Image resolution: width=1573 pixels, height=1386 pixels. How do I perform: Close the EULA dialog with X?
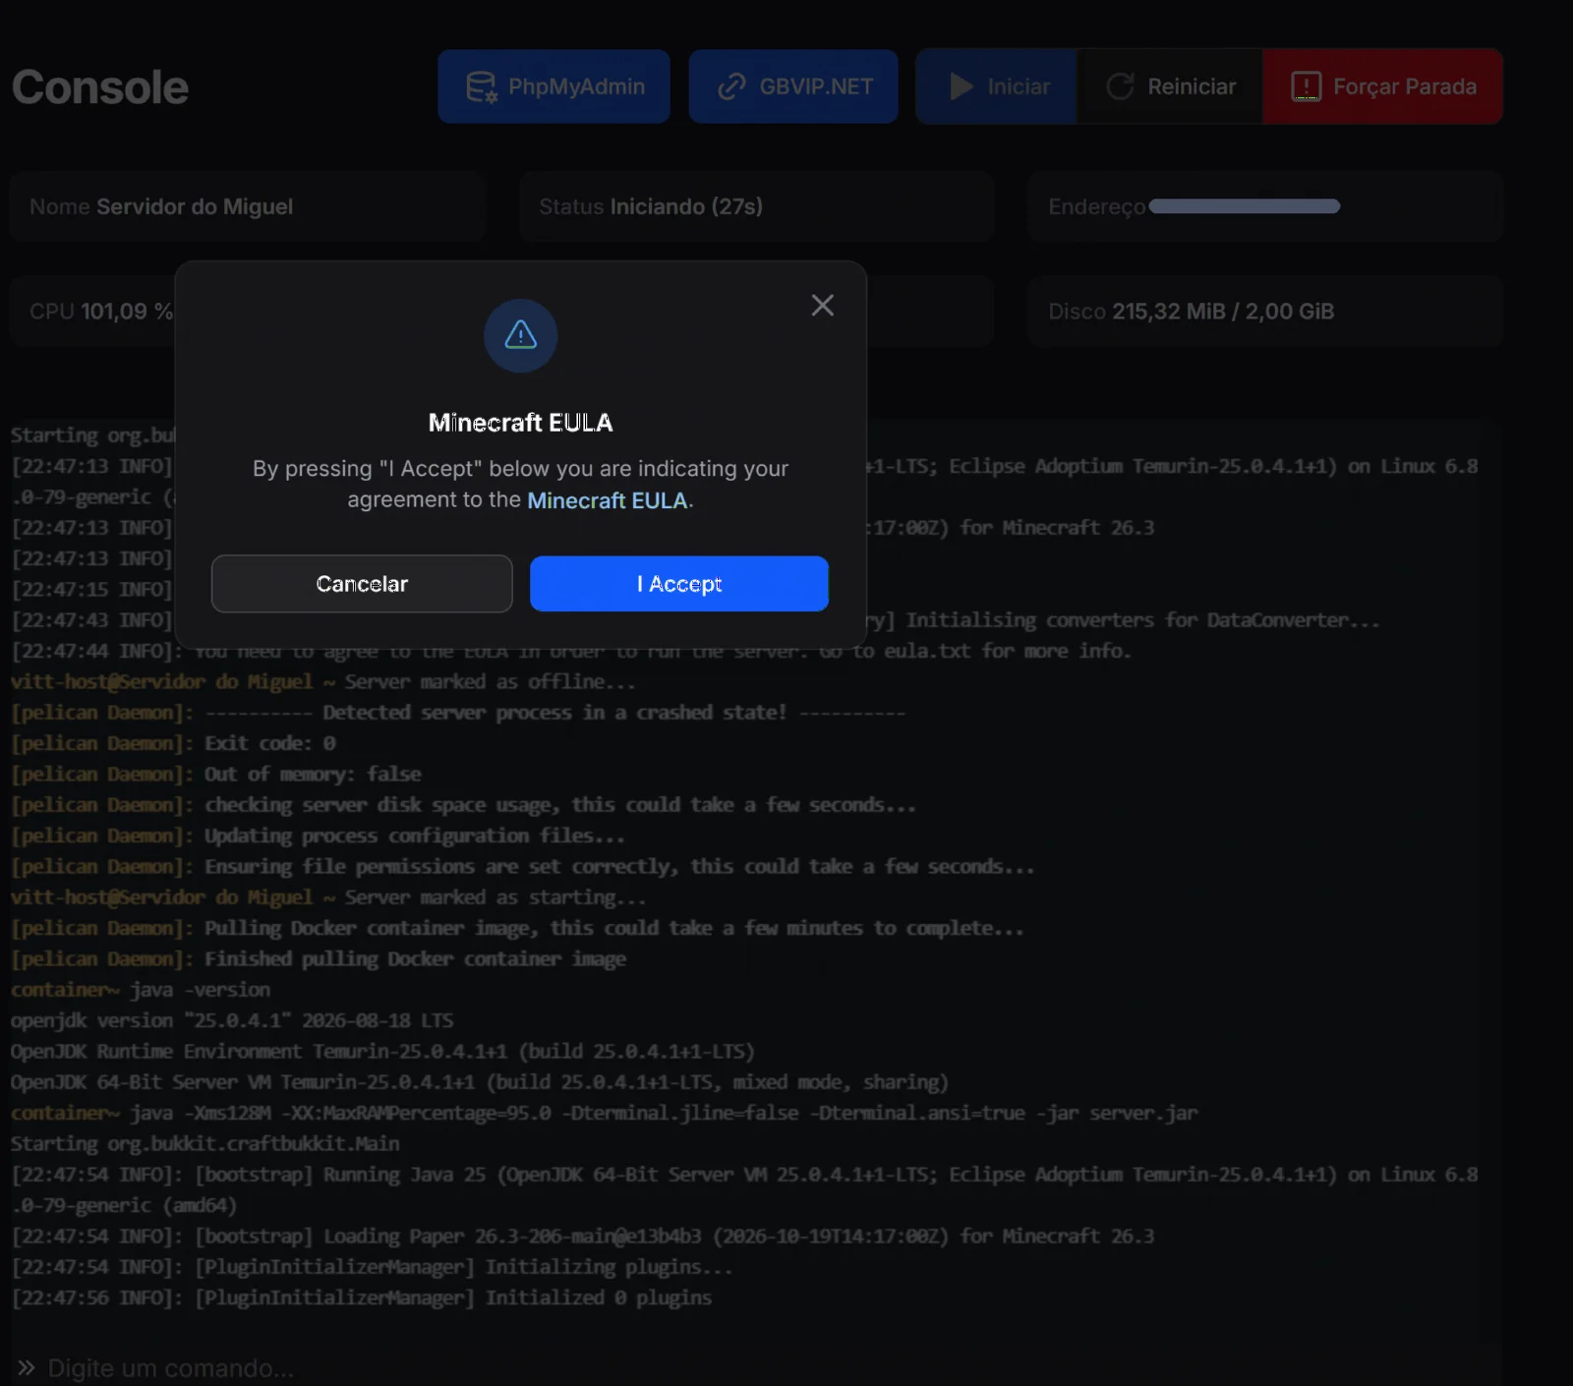click(823, 306)
